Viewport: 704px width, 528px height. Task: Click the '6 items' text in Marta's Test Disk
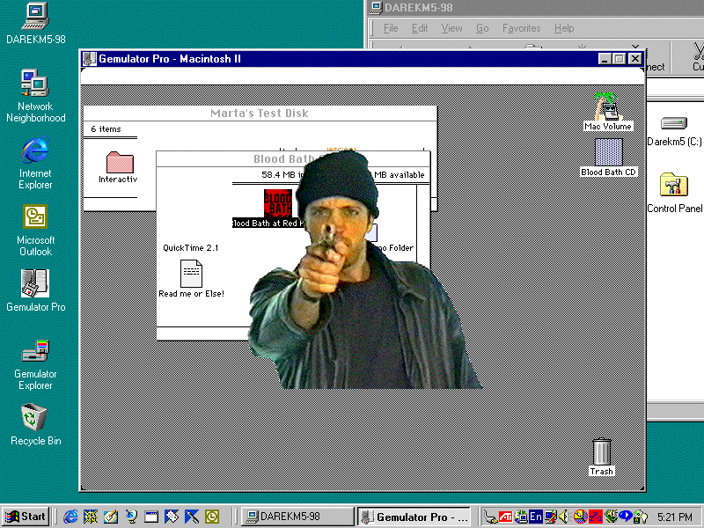point(106,129)
